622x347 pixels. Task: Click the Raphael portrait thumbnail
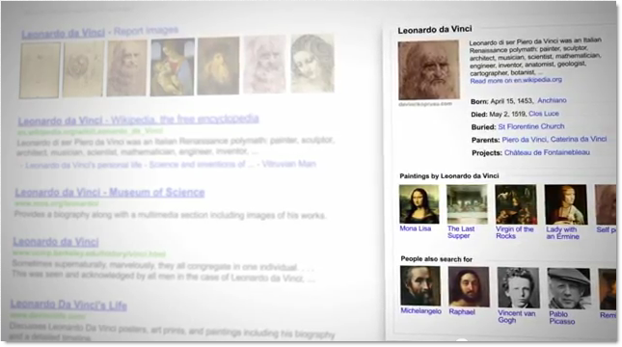[x=469, y=286]
